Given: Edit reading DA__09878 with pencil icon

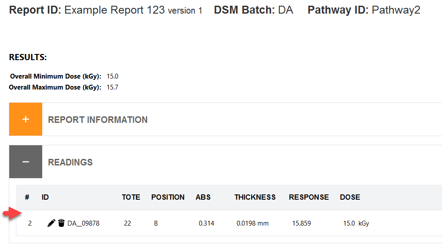Looking at the screenshot, I should (51, 223).
